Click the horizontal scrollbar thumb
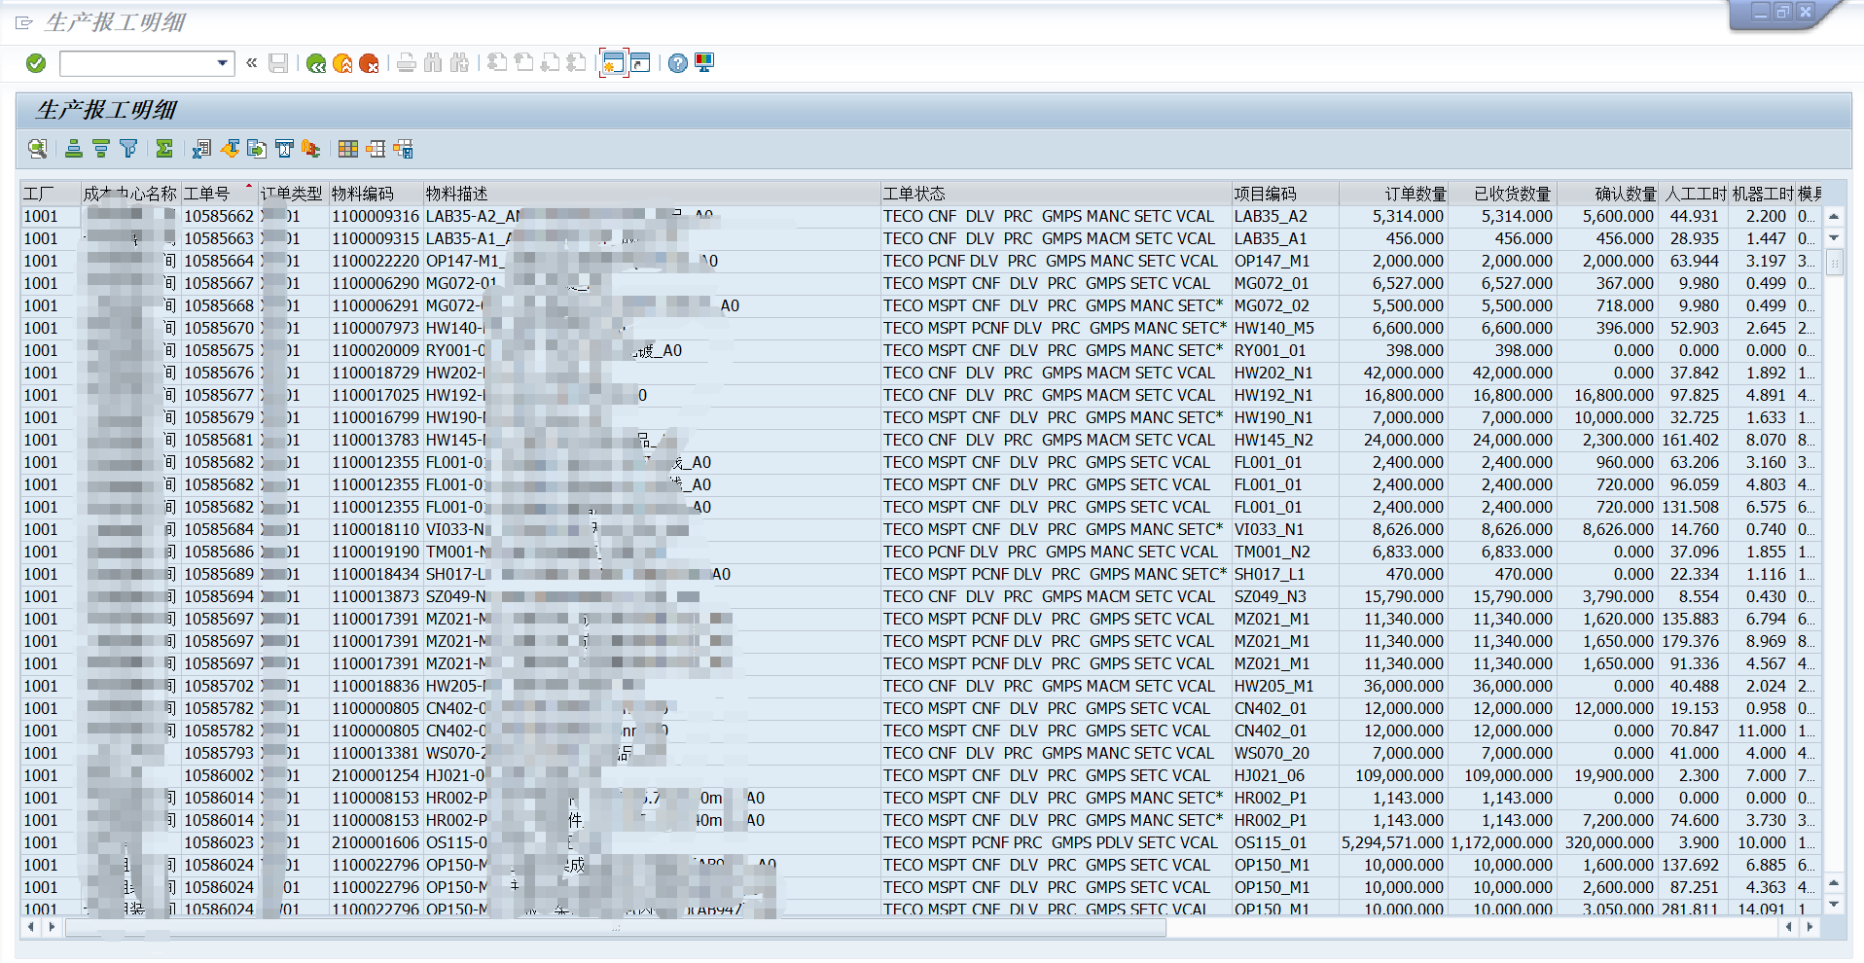This screenshot has height=963, width=1864. [615, 928]
